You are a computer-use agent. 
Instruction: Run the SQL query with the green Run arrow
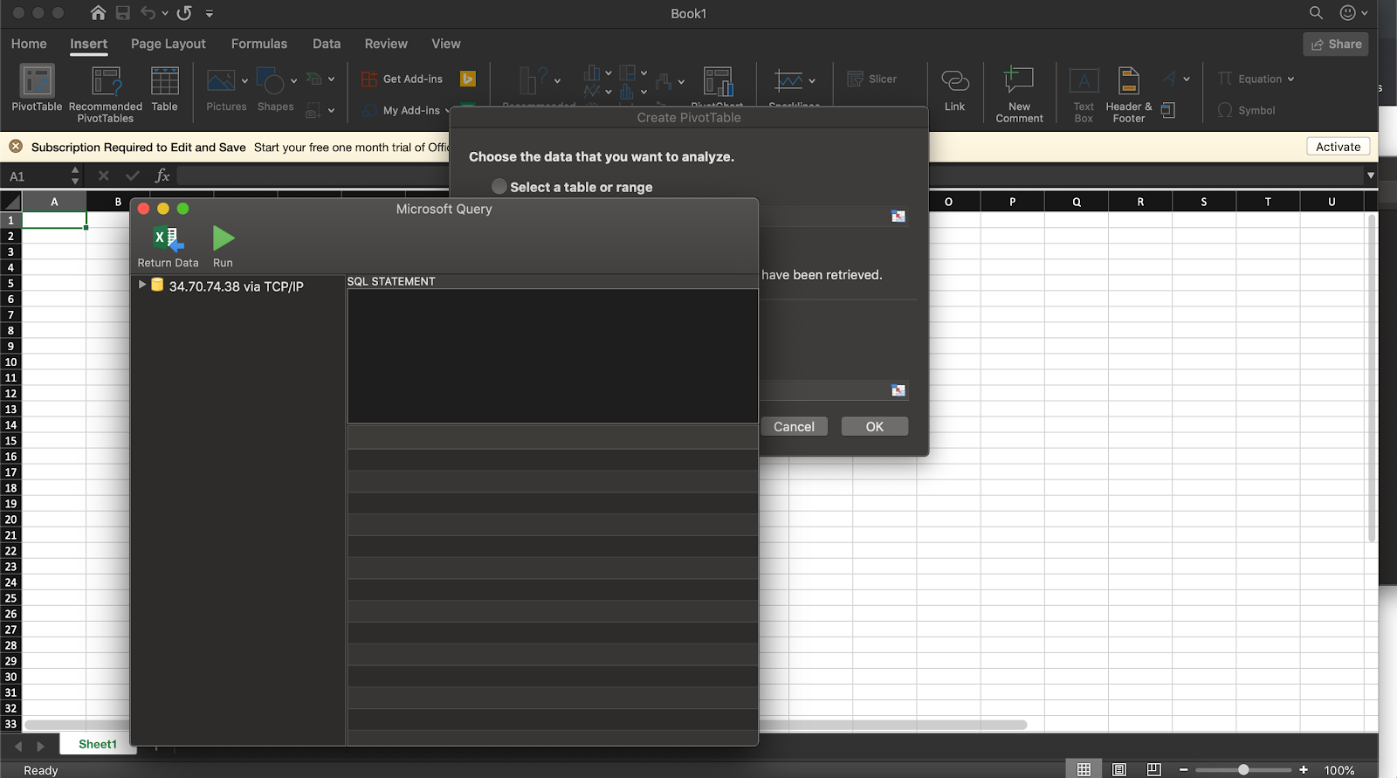coord(224,238)
